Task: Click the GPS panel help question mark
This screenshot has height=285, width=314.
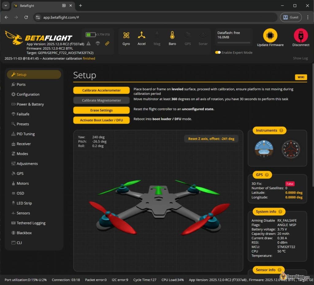Action: pos(267,175)
